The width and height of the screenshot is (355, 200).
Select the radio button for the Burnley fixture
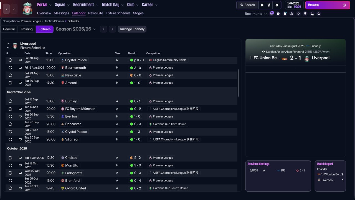coord(10,101)
